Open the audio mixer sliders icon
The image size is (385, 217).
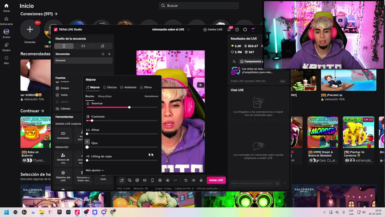[186, 180]
